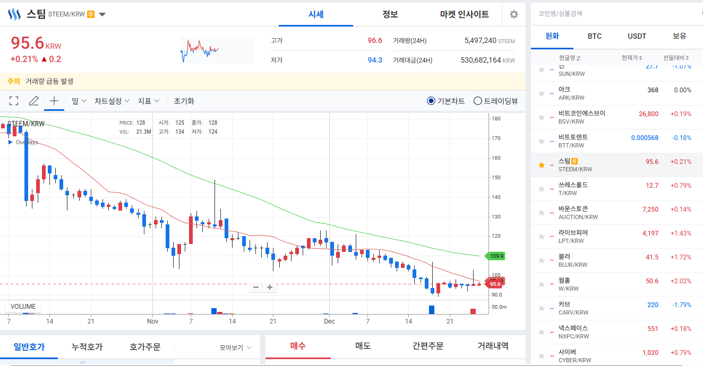
Task: Click the mini price sparkline thumbnail
Action: [218, 50]
